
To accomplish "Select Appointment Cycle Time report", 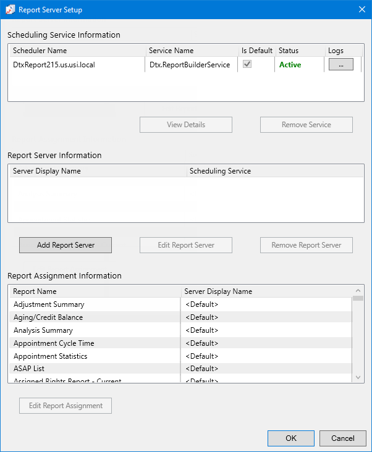I will tap(54, 343).
